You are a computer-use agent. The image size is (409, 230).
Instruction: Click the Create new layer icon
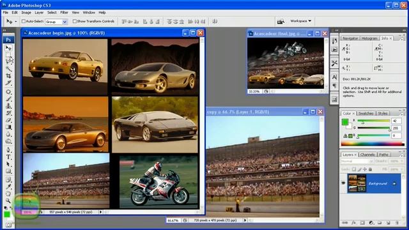pos(389,223)
